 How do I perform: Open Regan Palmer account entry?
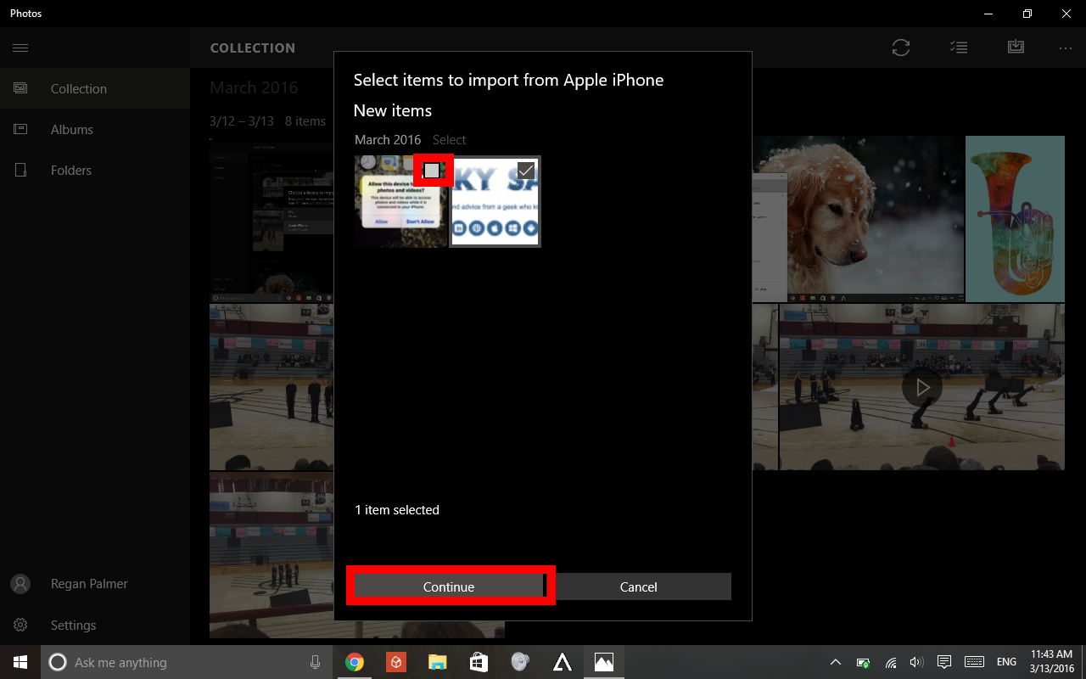[x=95, y=584]
